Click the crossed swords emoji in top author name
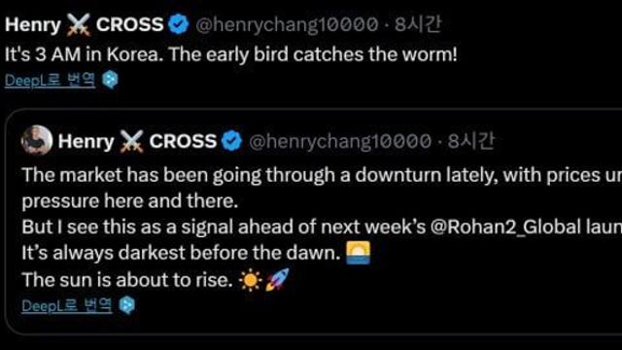 [x=79, y=24]
